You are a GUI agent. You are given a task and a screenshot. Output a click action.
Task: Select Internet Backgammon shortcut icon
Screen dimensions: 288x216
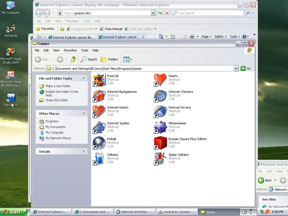click(99, 96)
